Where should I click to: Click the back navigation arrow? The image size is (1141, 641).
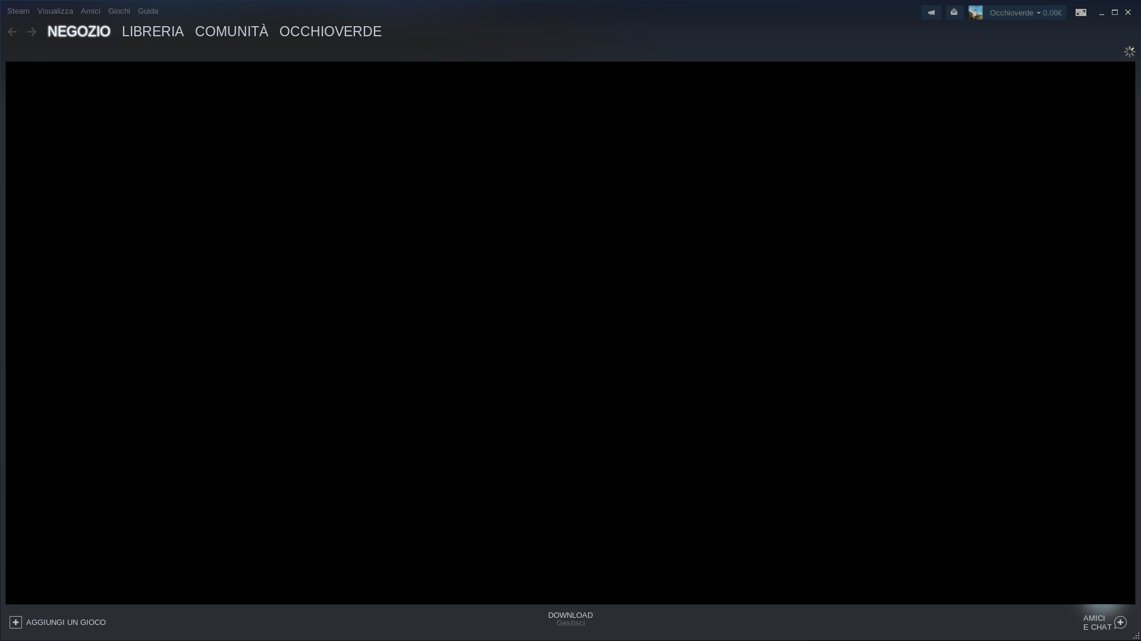[x=12, y=31]
